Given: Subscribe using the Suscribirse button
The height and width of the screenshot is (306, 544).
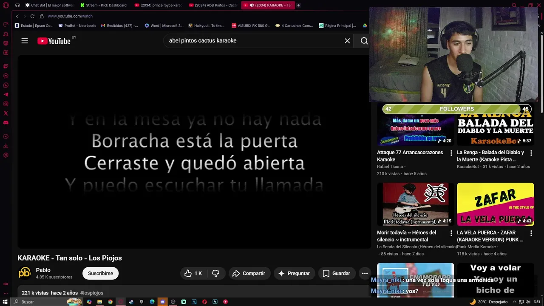Looking at the screenshot, I should click(100, 273).
